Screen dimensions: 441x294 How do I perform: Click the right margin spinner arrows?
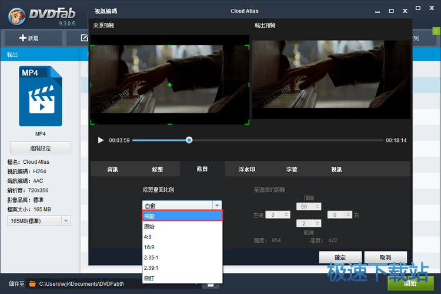pyautogui.click(x=348, y=215)
